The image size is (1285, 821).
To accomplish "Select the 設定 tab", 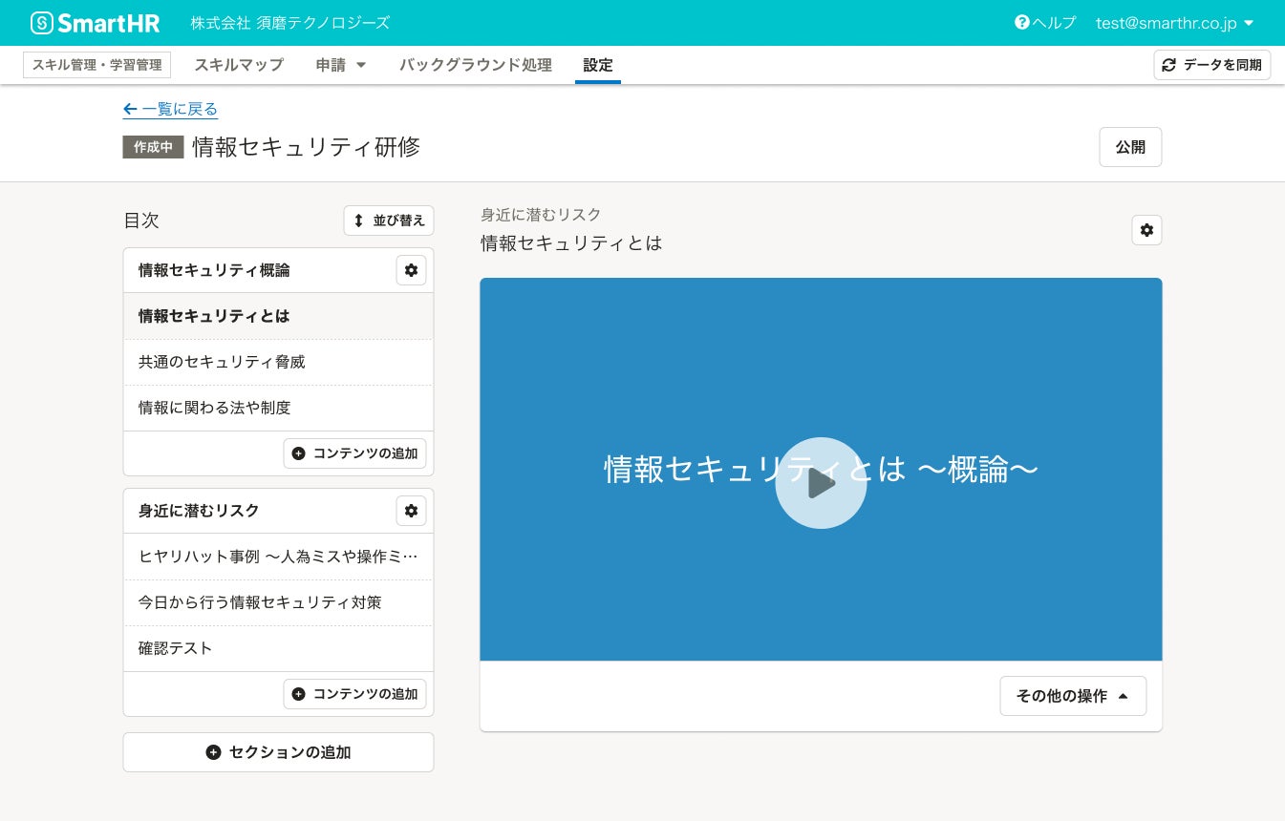I will click(x=598, y=65).
